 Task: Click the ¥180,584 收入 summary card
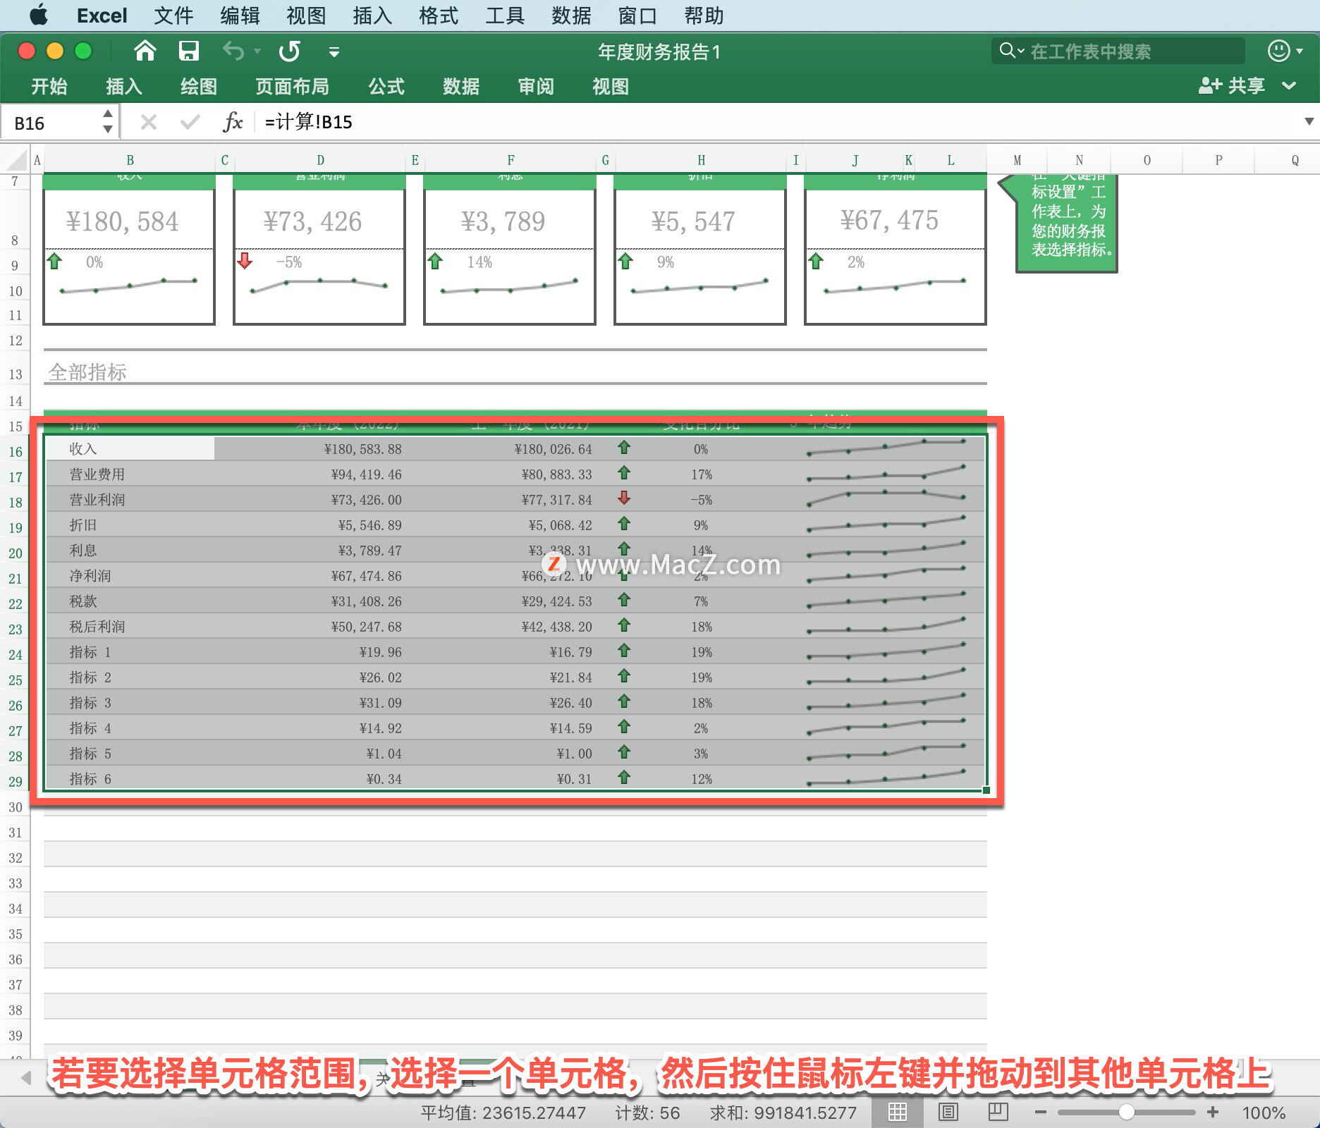pyautogui.click(x=129, y=251)
